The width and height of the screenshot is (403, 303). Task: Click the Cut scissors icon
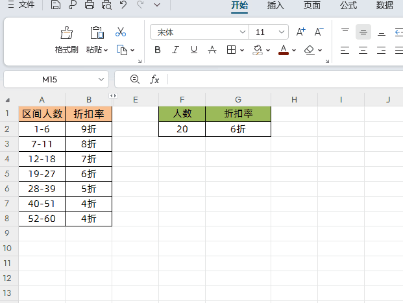tap(121, 32)
